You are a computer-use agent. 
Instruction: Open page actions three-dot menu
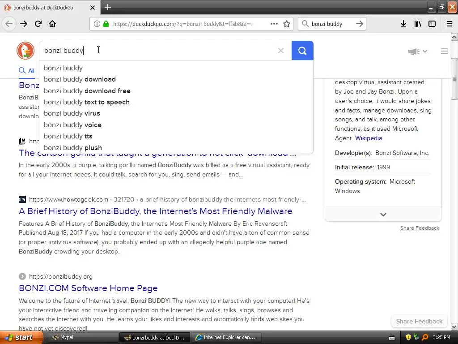click(274, 24)
